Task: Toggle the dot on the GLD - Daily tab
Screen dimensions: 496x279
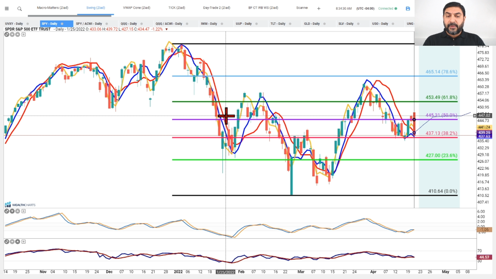Action: (x=324, y=24)
